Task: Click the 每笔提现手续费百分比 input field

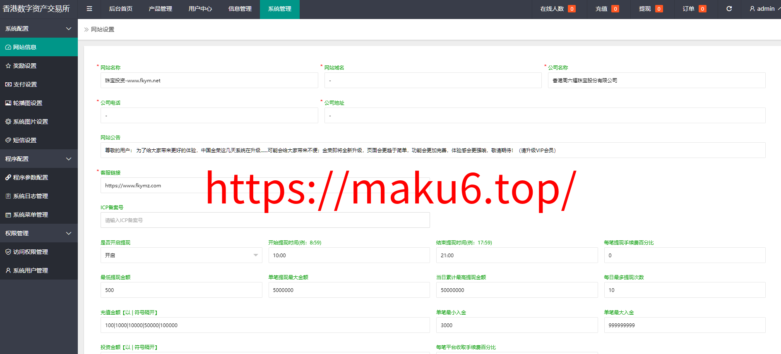Action: coord(685,255)
